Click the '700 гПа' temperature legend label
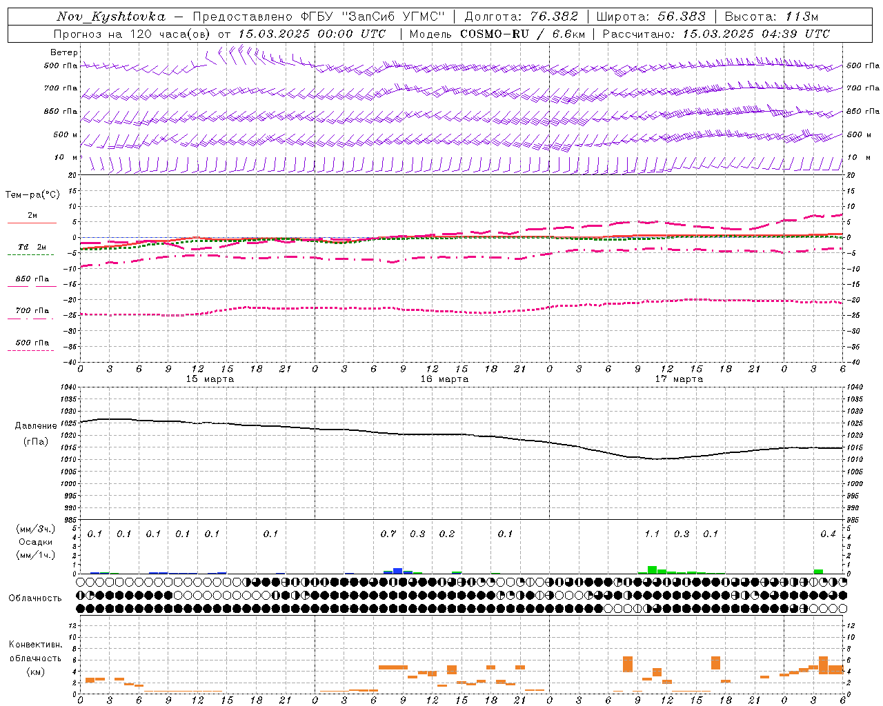This screenshot has width=883, height=706. pyautogui.click(x=32, y=310)
